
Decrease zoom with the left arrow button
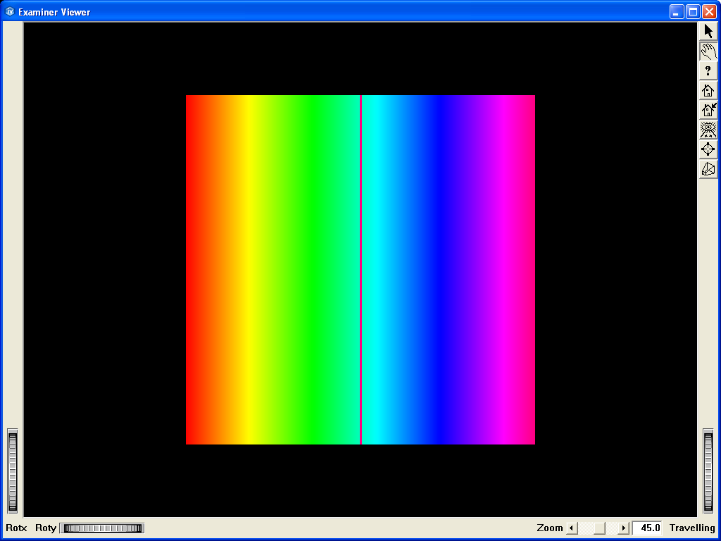(571, 527)
